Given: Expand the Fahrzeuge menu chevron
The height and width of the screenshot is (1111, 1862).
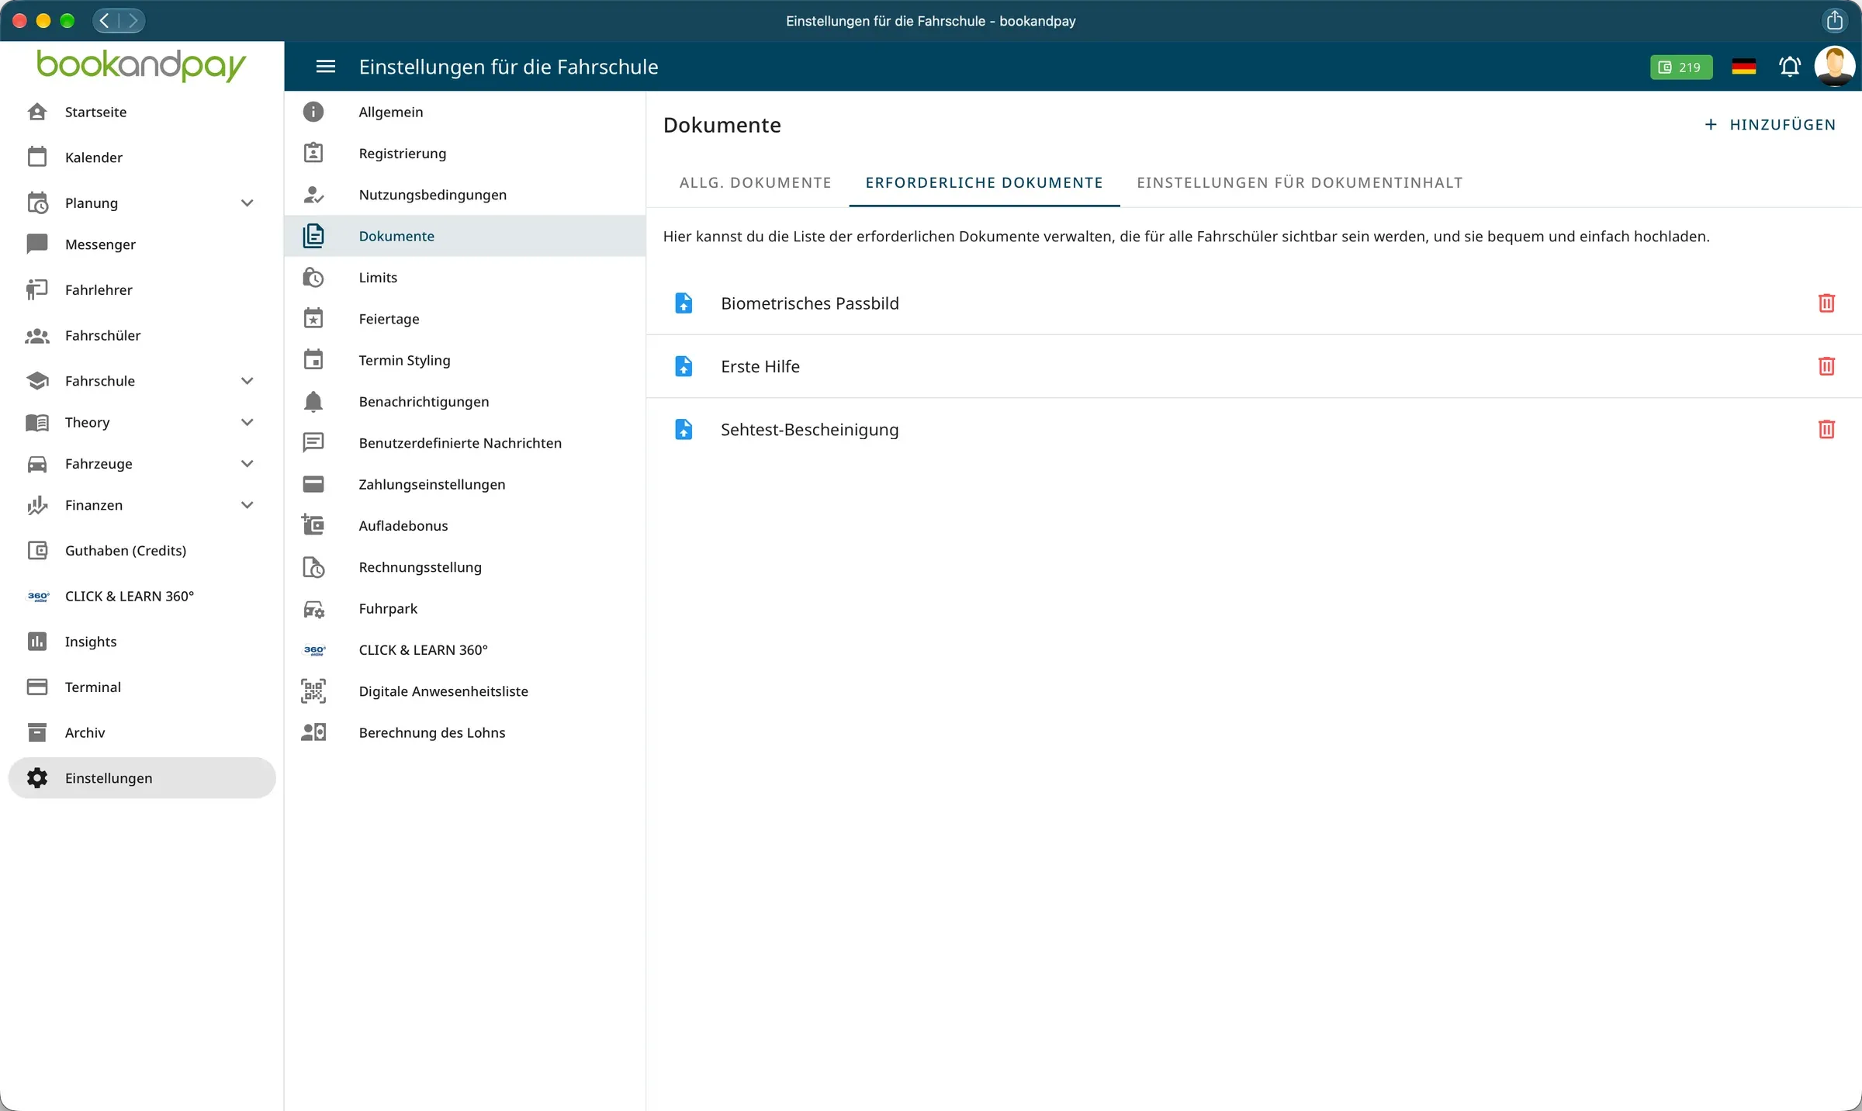Looking at the screenshot, I should tap(247, 464).
